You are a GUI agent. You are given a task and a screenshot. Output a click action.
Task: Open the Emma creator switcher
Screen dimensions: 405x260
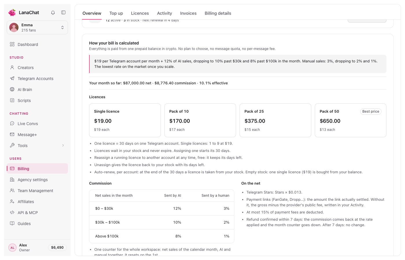[x=37, y=27]
